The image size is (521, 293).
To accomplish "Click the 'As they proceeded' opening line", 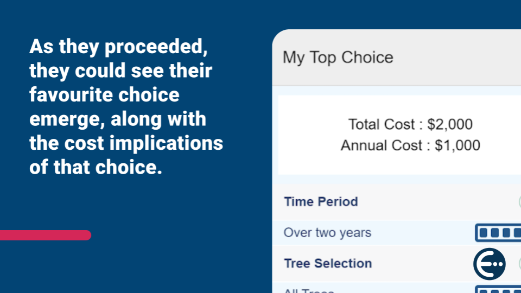I will coord(118,47).
